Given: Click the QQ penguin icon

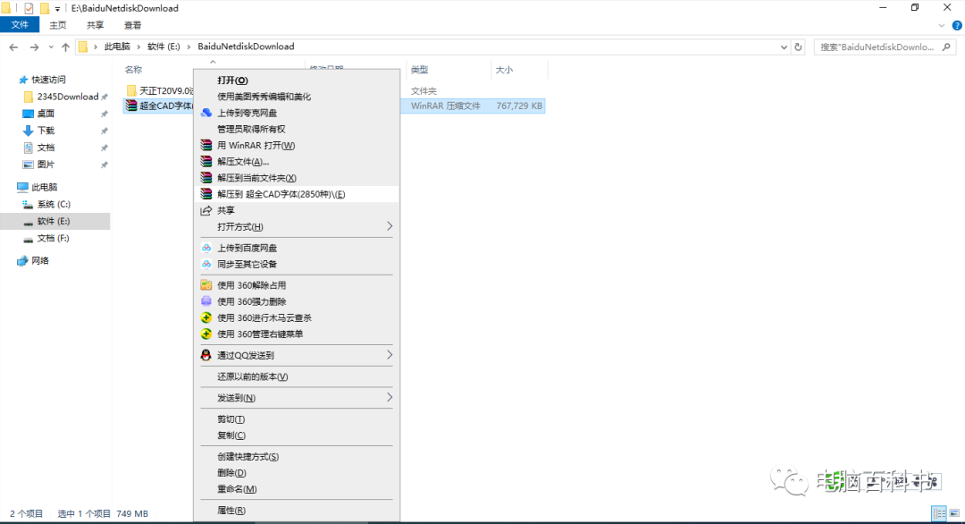Looking at the screenshot, I should coord(206,355).
